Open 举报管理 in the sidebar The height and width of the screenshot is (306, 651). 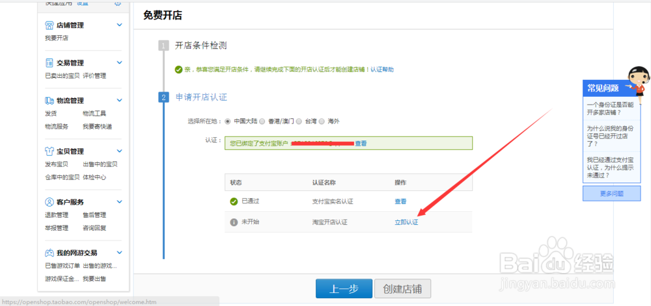[57, 228]
